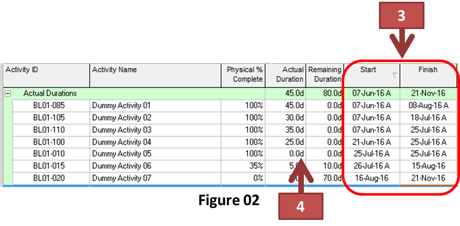Click the Physical % Complete column header
460x226 pixels.
(243, 75)
